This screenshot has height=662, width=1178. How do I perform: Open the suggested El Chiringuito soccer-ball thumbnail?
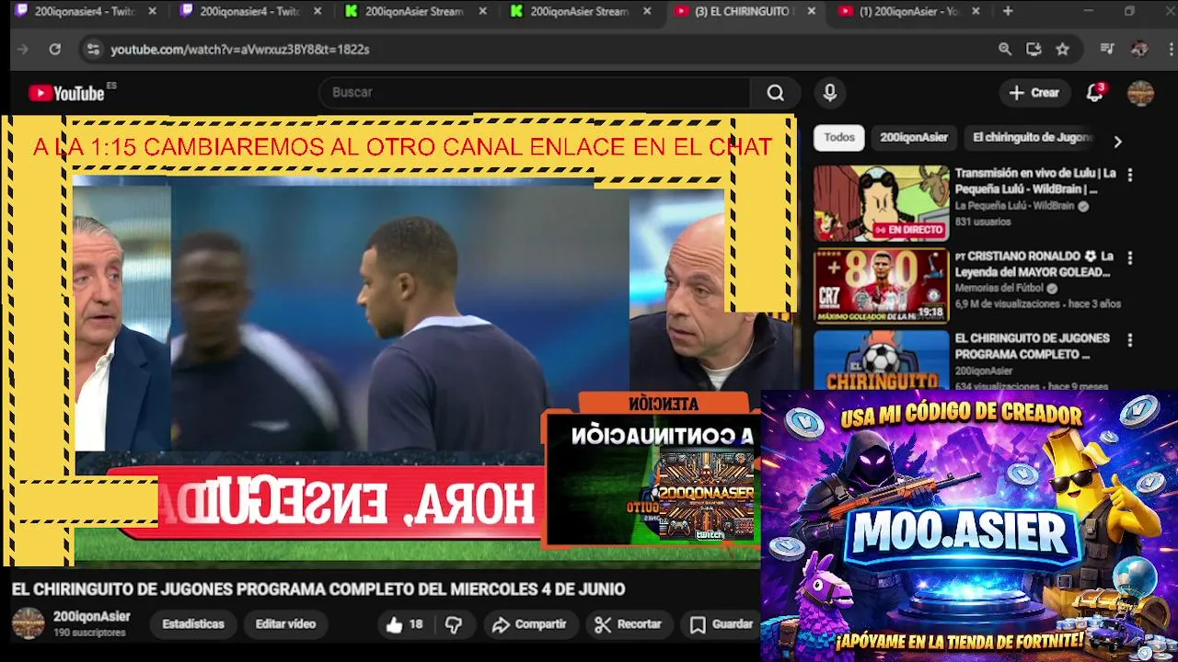point(881,360)
